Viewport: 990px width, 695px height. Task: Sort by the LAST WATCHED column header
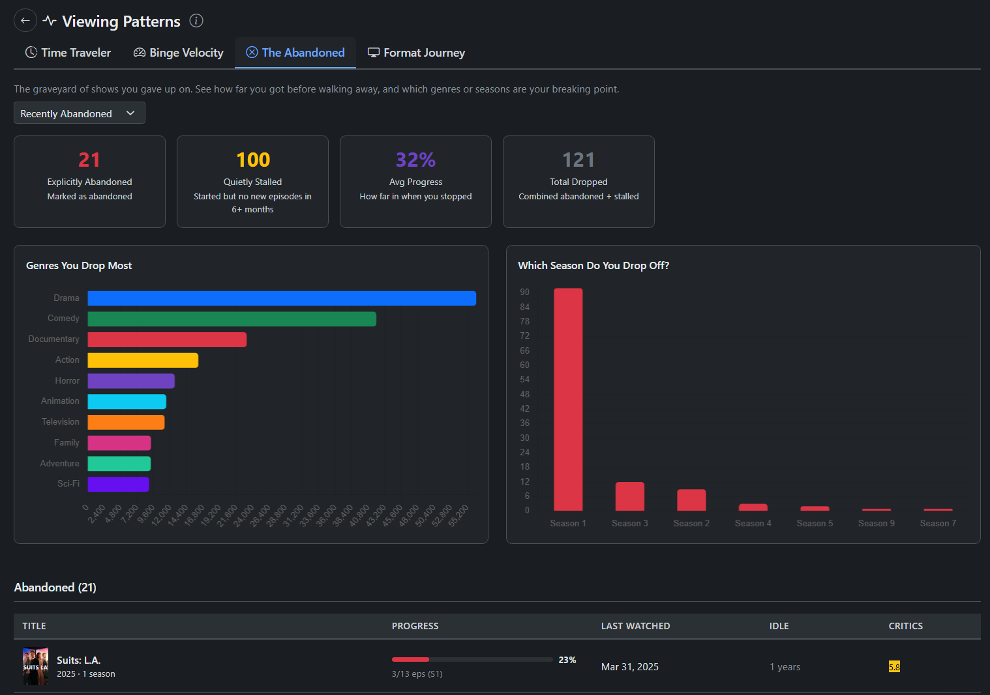pyautogui.click(x=635, y=626)
